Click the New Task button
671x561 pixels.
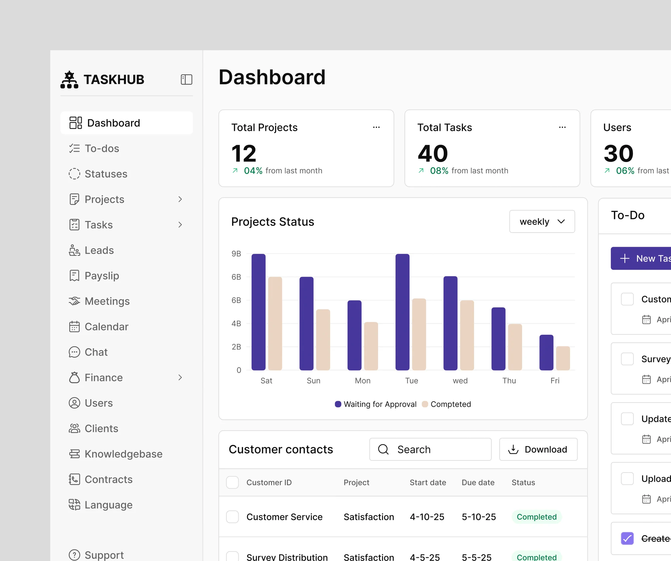(641, 258)
